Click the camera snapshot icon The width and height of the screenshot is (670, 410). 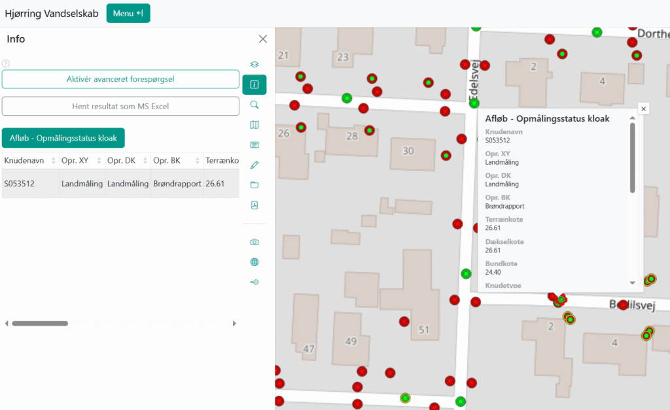click(255, 242)
